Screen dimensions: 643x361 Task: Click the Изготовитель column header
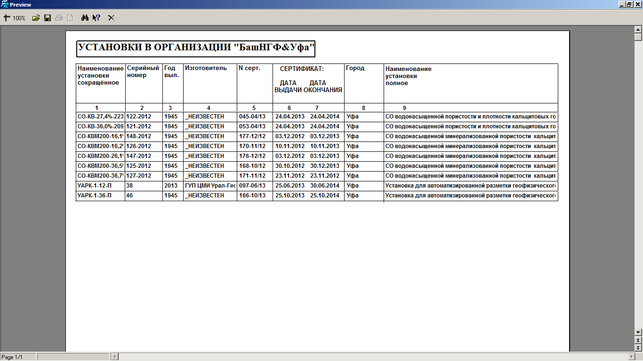(206, 68)
